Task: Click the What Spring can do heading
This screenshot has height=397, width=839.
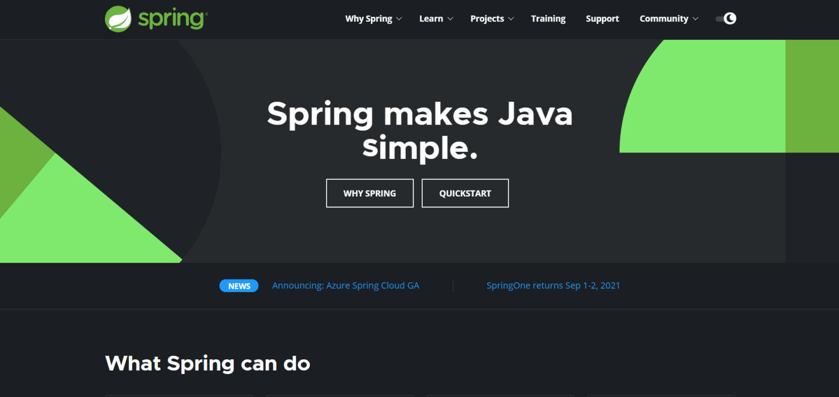Action: 208,363
